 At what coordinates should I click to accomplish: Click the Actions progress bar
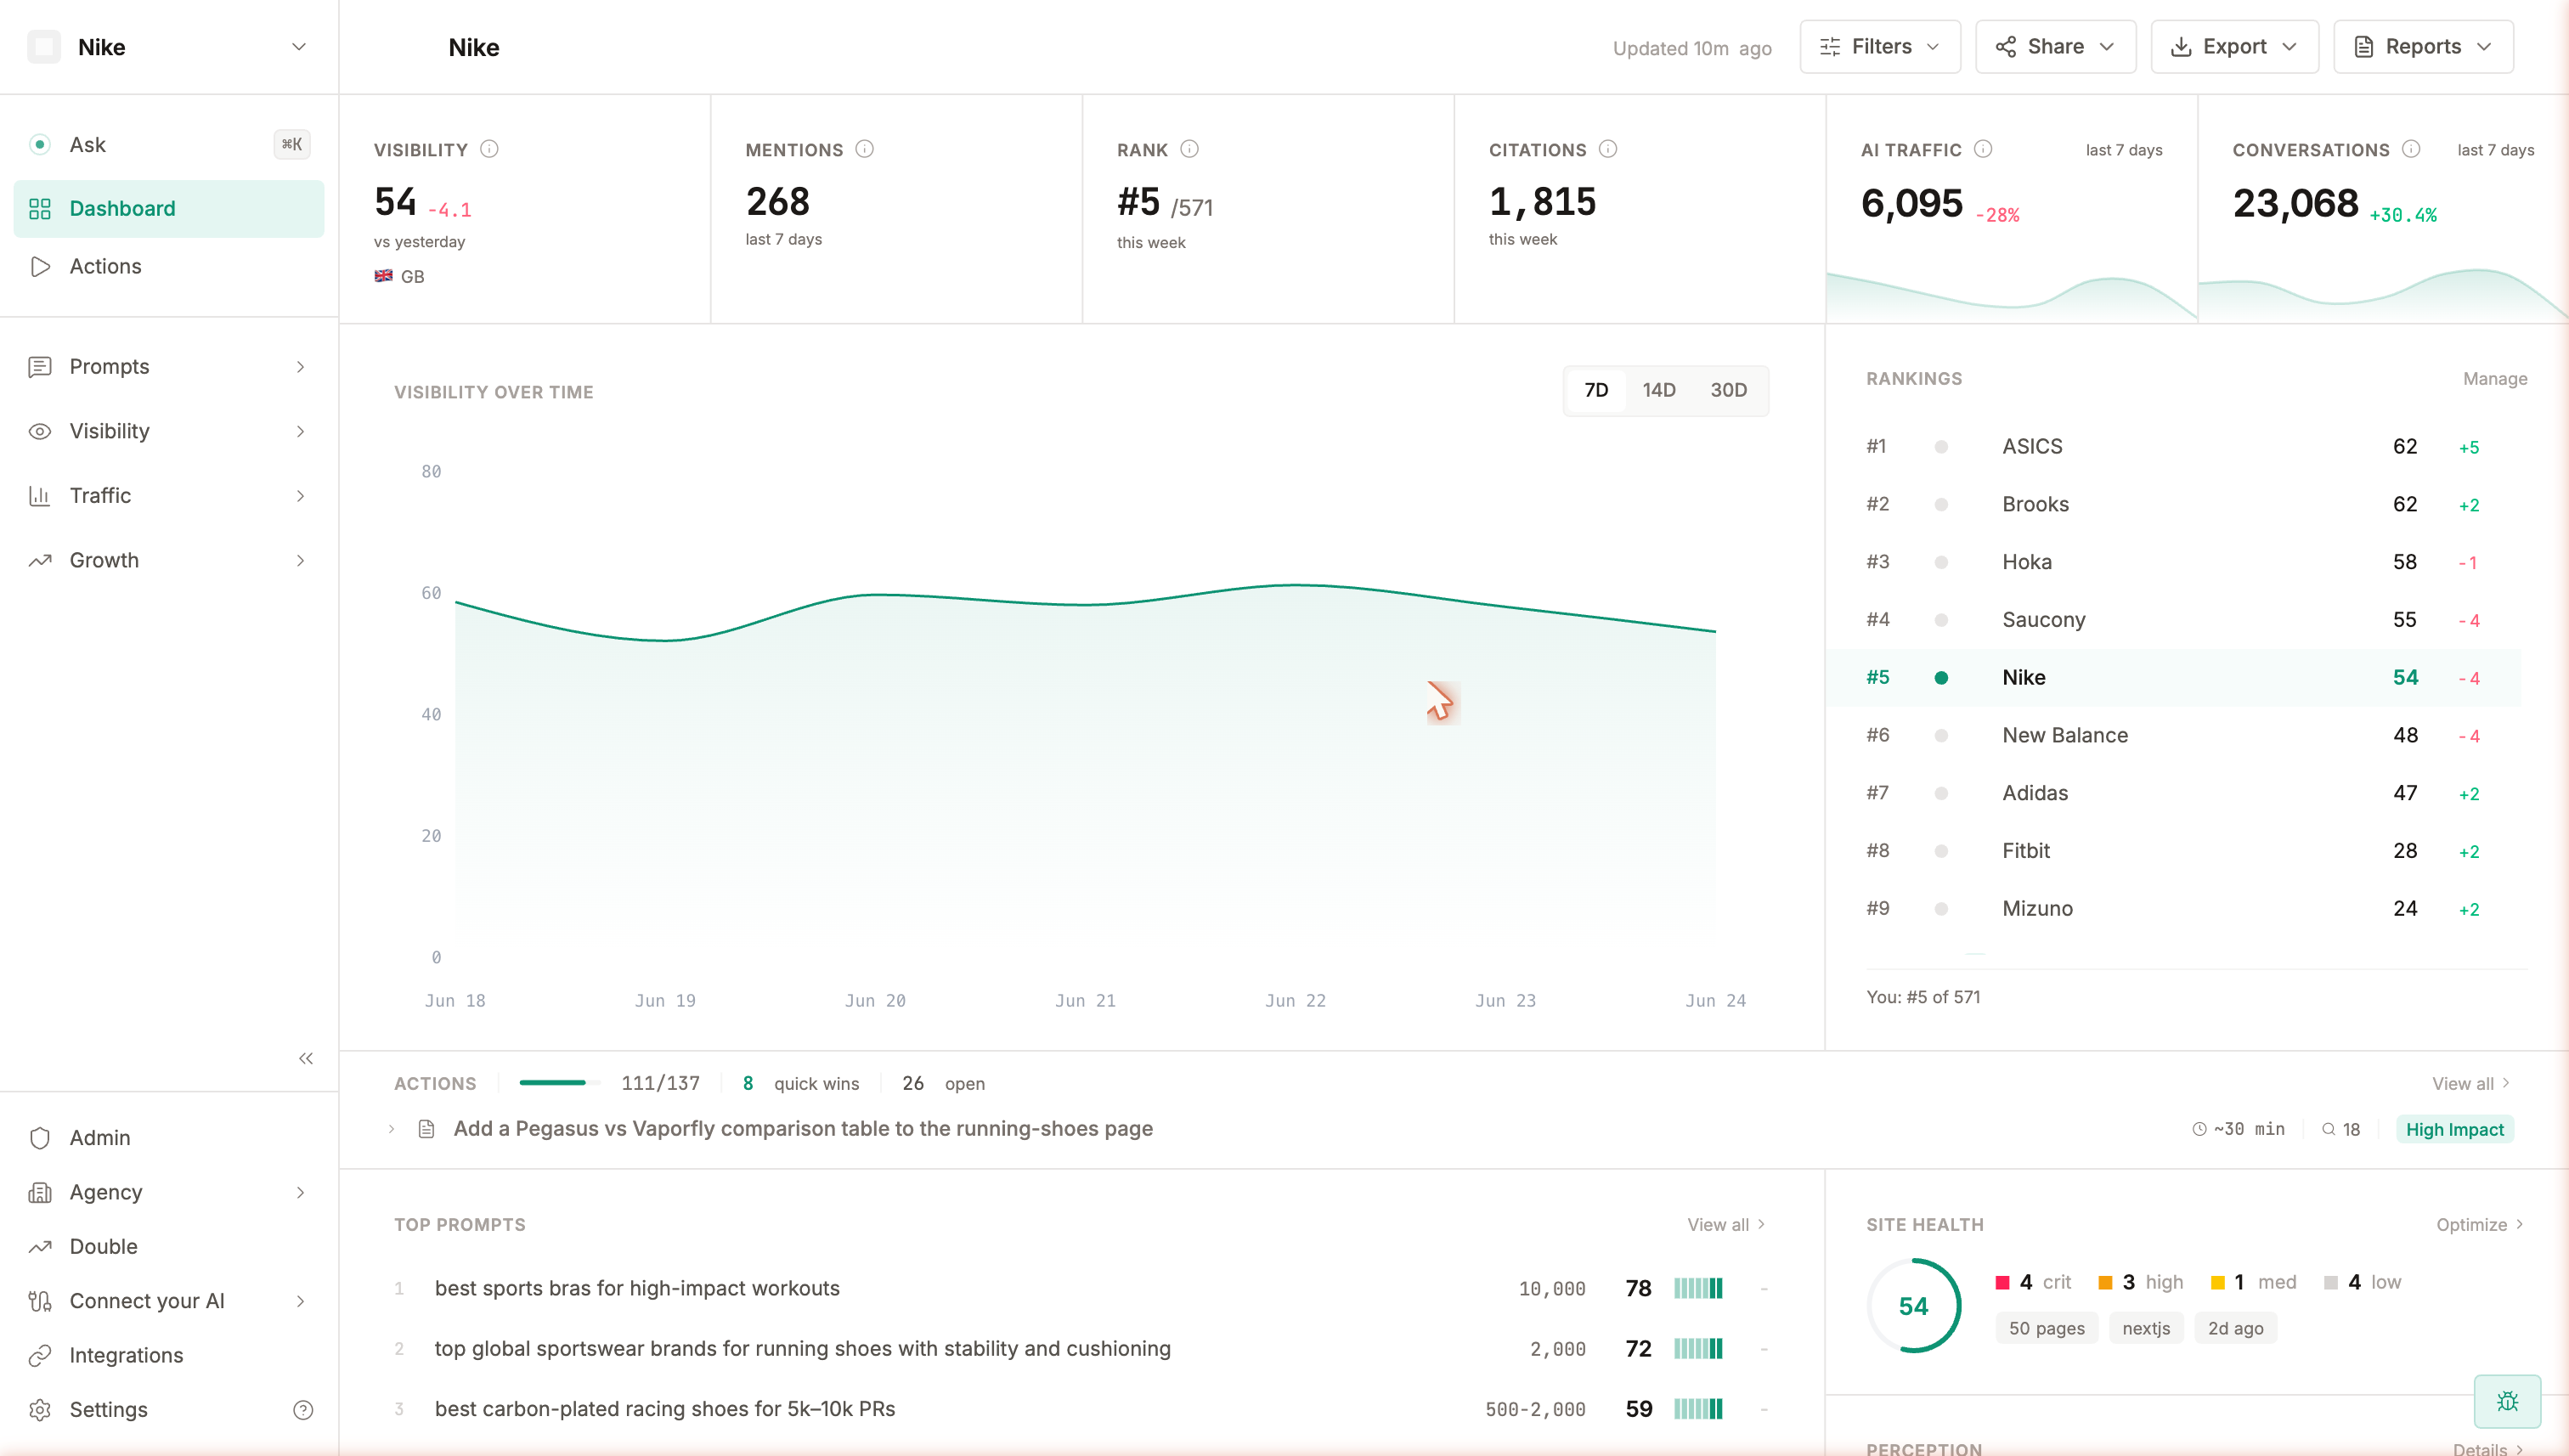click(x=560, y=1083)
